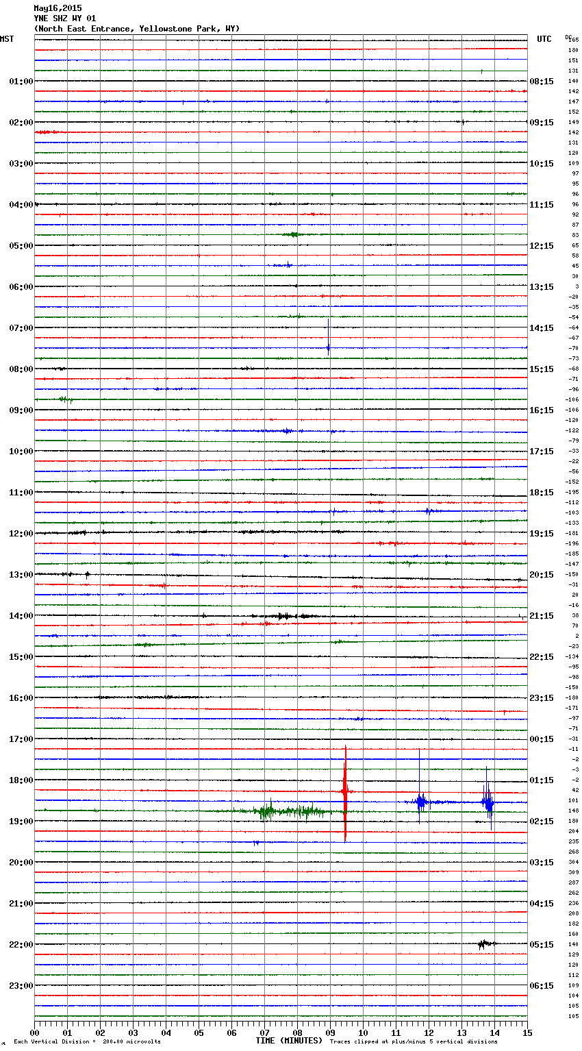Select the 01:00 MST row label
This screenshot has width=582, height=1051.
[21, 82]
